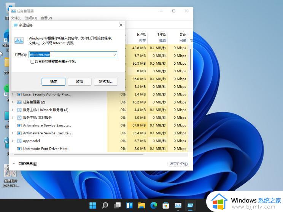Click 67.9 MB memory cell
Viewport: 283px width, 212px height.
coord(138,125)
